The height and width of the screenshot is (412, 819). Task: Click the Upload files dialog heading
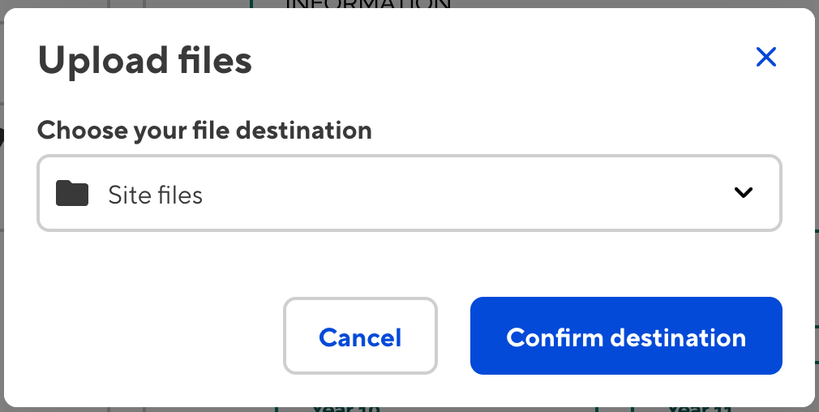[145, 61]
